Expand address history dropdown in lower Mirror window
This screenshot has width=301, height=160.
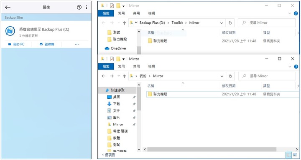222,76
